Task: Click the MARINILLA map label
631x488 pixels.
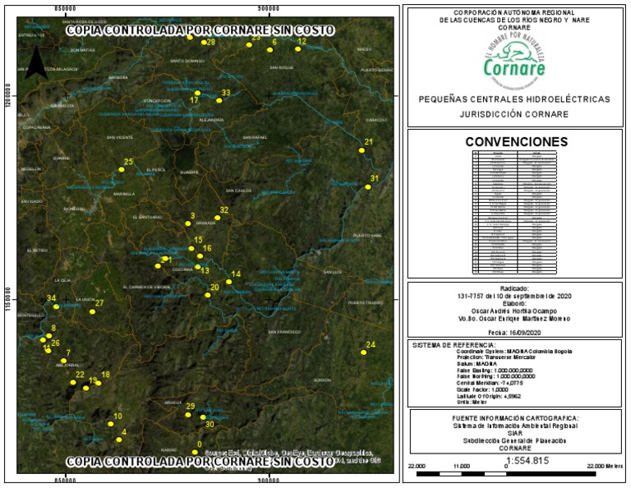Action: point(124,194)
